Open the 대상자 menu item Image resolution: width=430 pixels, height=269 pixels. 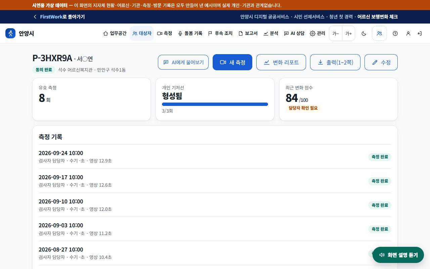[x=142, y=33]
